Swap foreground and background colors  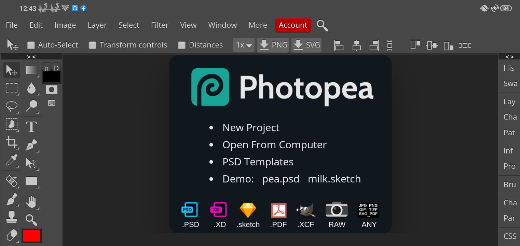[x=46, y=68]
